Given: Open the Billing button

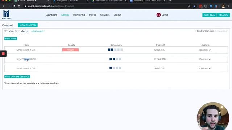Looking at the screenshot, I should point(224,15).
